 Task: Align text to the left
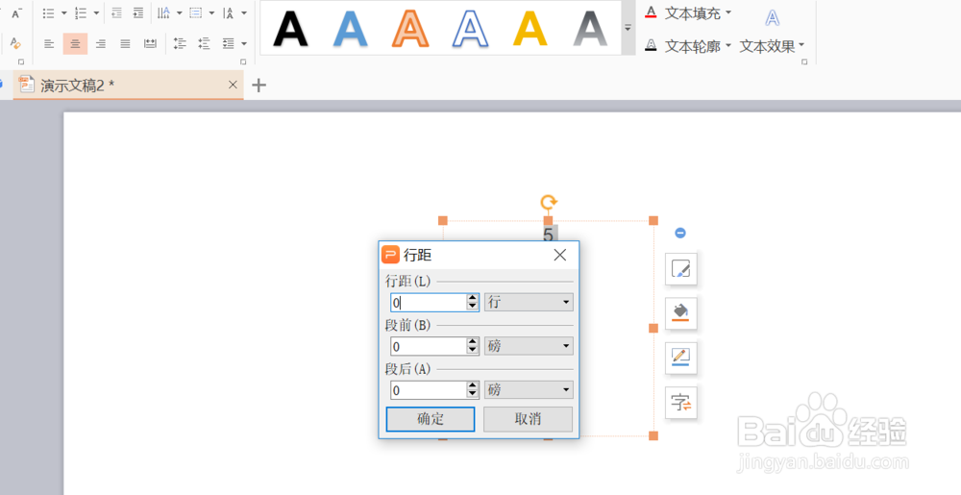[49, 43]
